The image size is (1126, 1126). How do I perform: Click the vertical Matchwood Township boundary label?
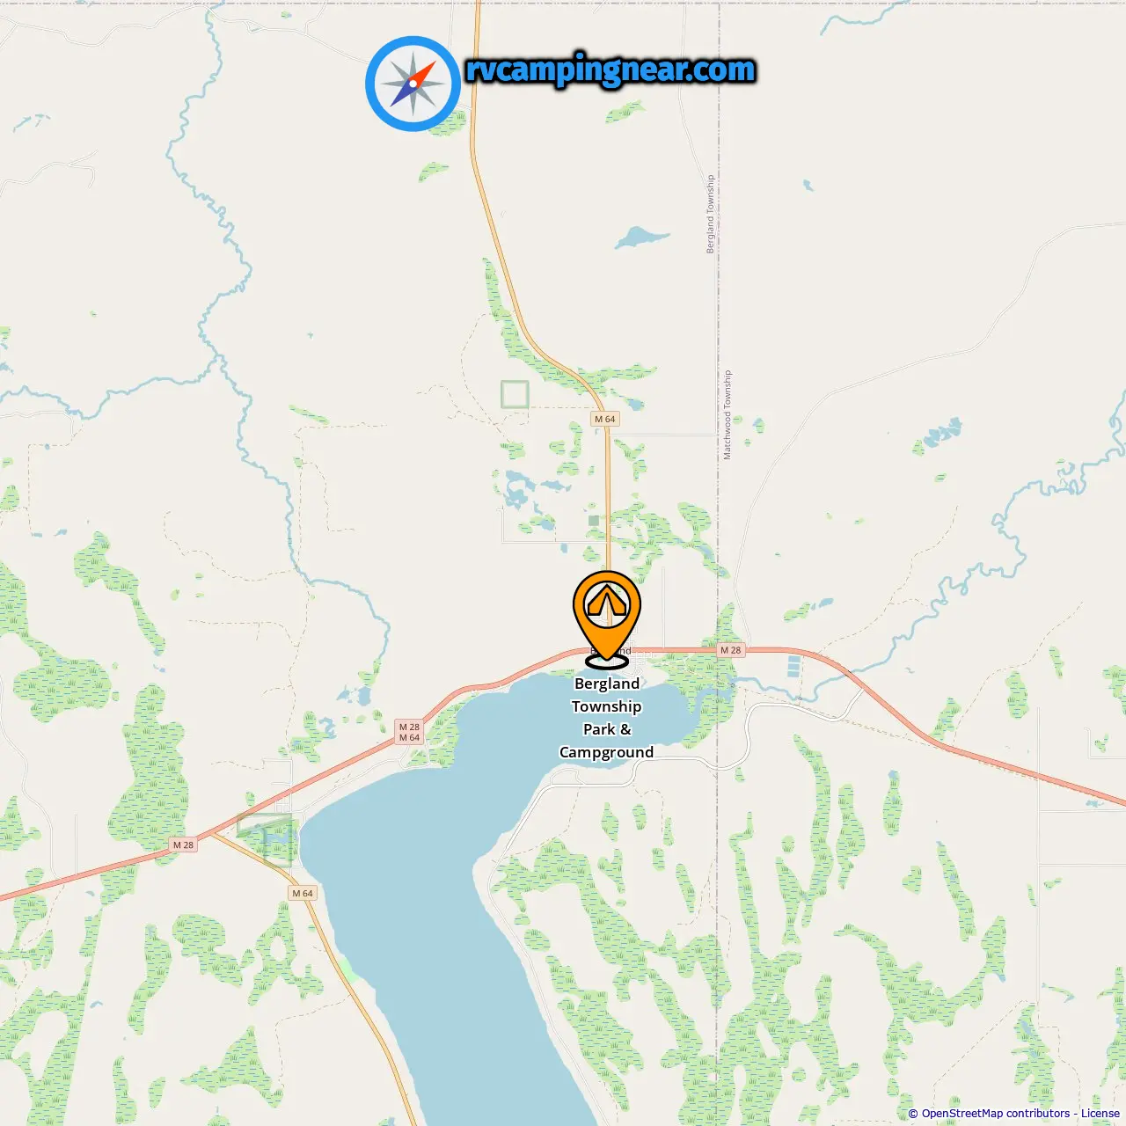point(728,414)
